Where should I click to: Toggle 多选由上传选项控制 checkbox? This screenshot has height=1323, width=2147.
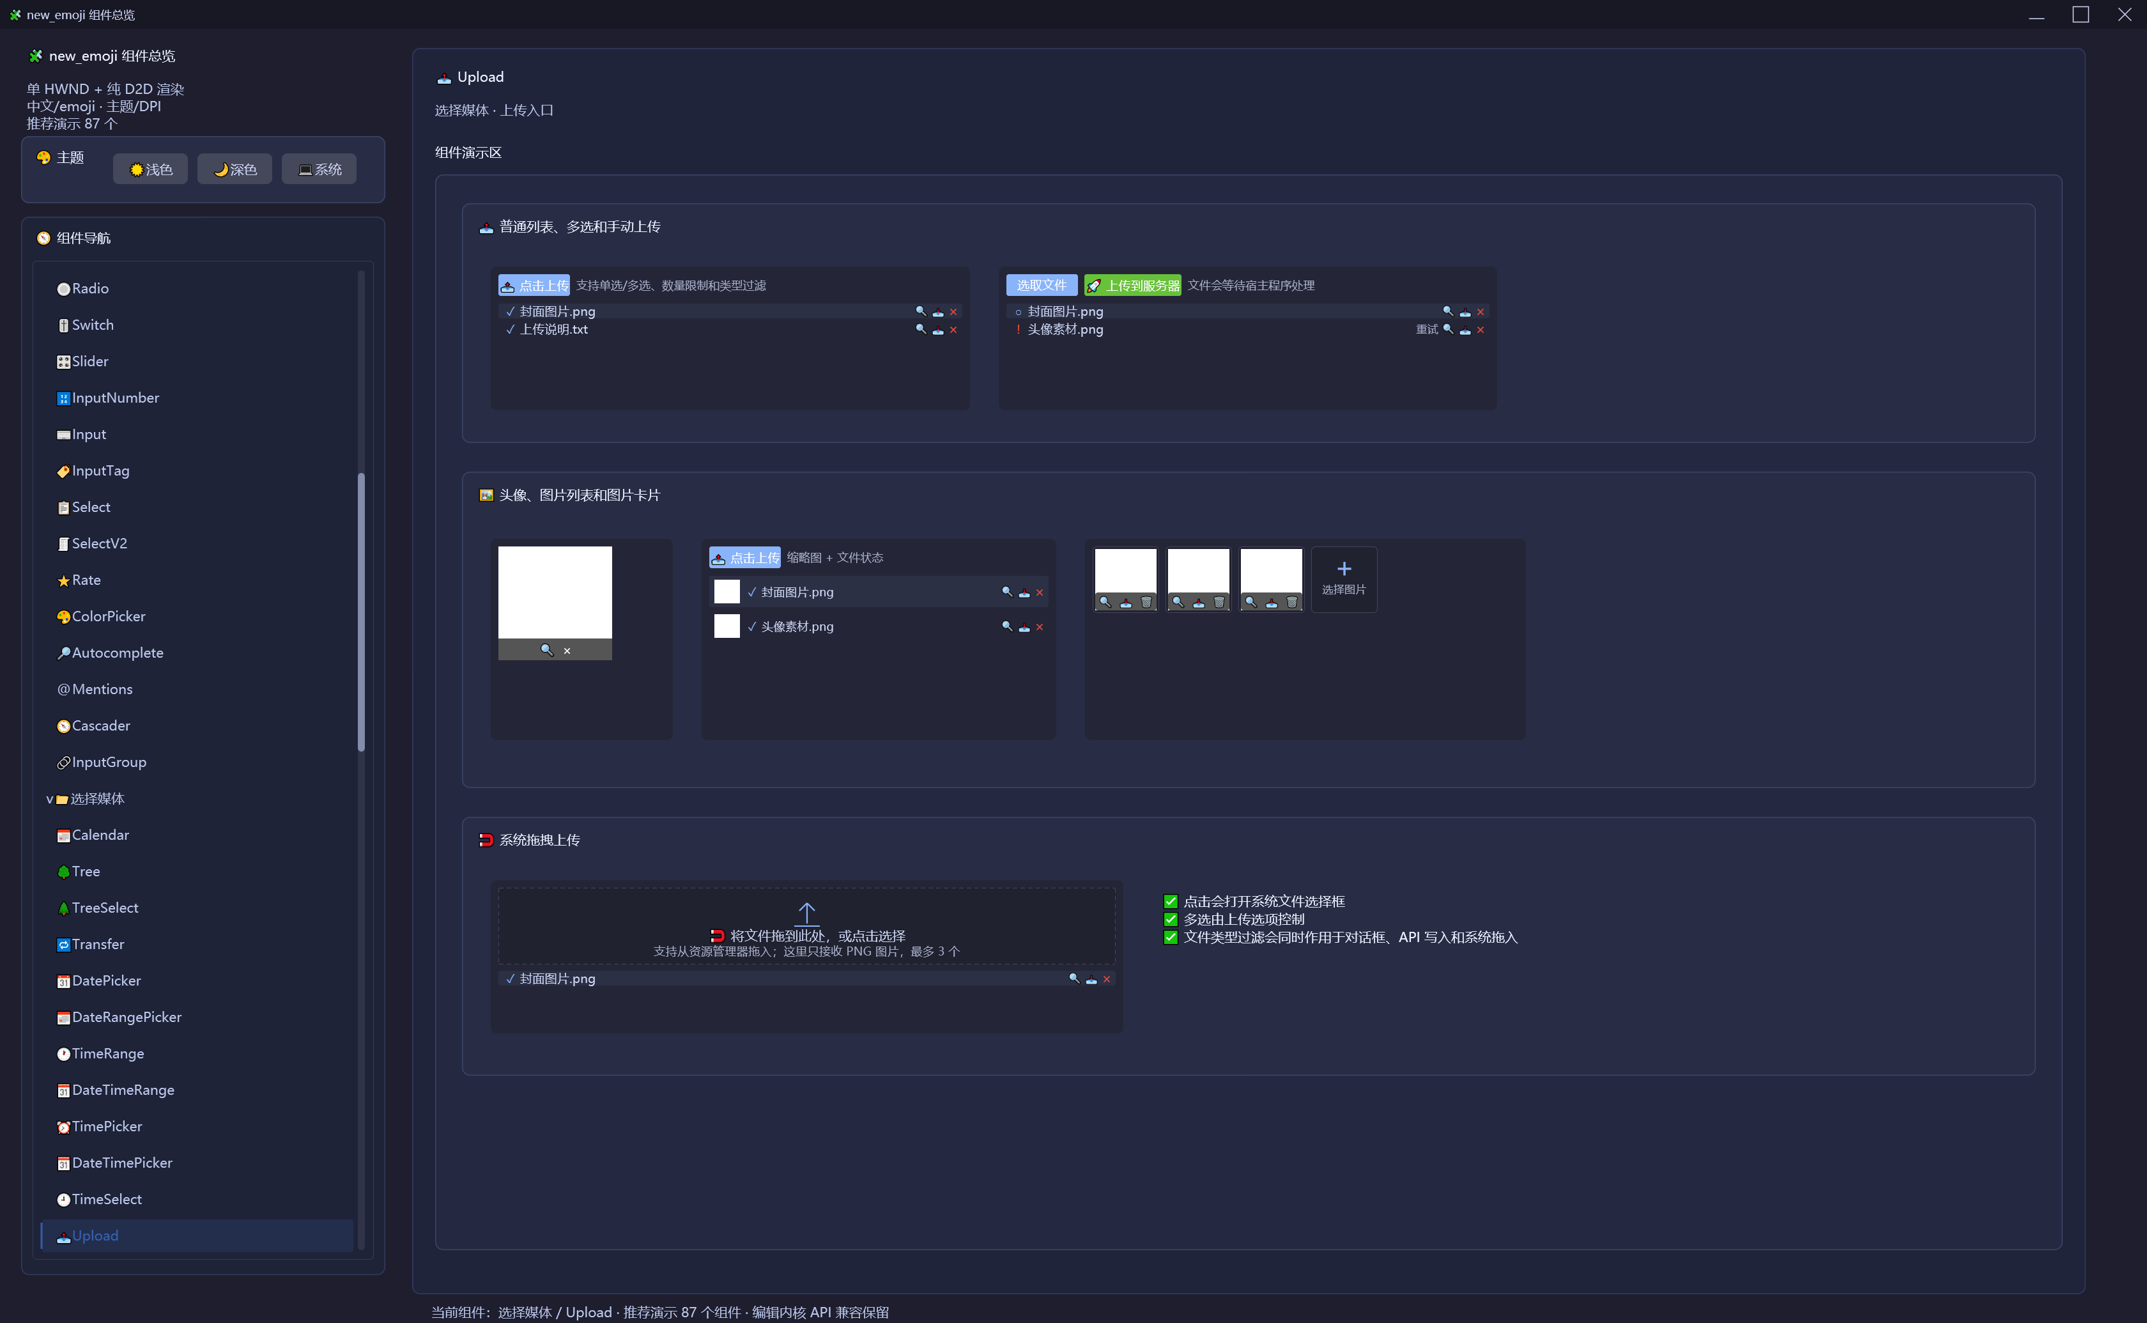coord(1170,920)
